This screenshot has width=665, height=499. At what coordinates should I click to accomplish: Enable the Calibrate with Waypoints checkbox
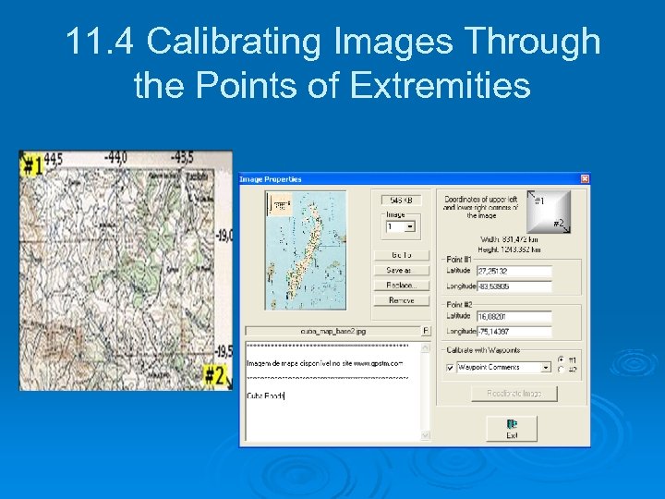[450, 368]
